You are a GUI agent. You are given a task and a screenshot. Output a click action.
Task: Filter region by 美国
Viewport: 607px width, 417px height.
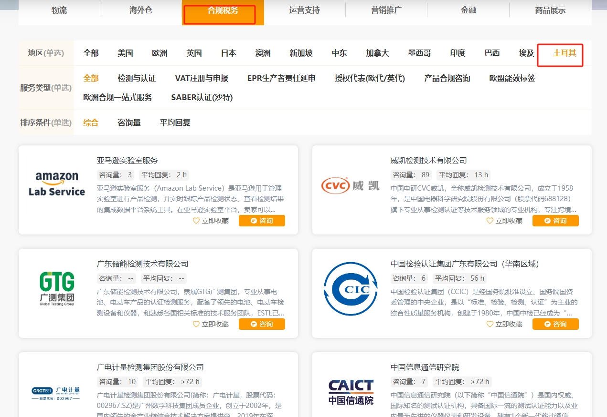tap(125, 53)
